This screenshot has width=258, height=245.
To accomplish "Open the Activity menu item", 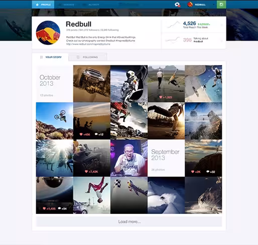I will 91,5.
